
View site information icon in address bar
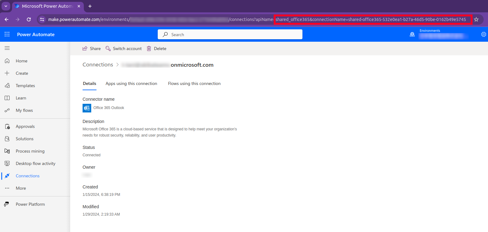(x=42, y=19)
